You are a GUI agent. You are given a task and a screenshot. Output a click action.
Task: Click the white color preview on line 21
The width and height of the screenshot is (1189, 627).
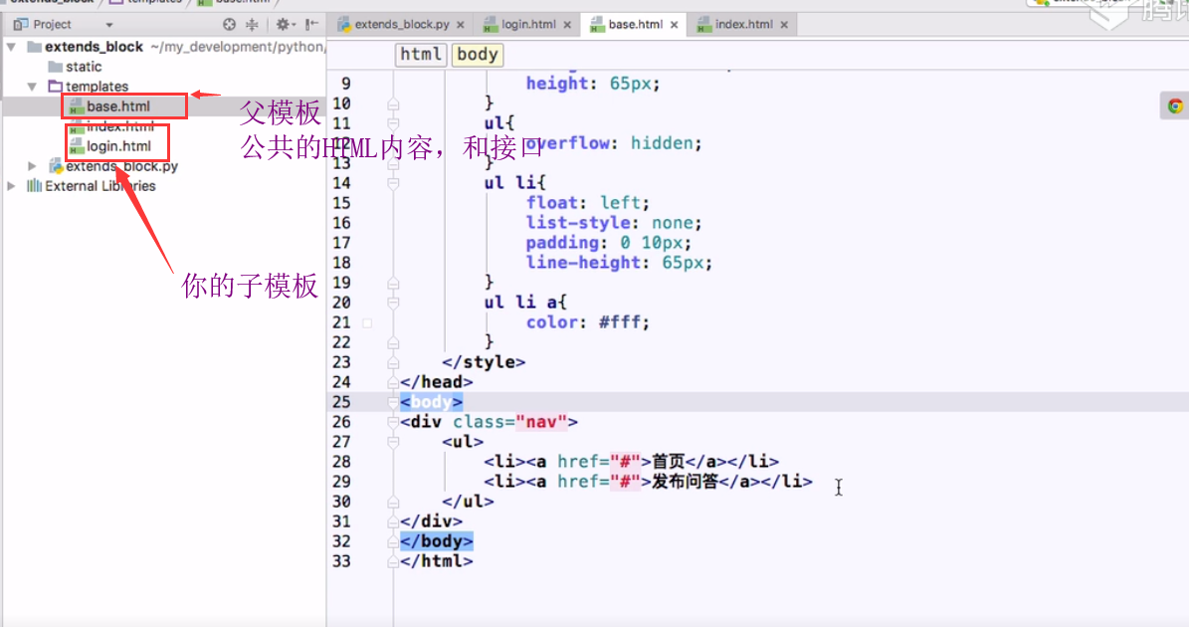click(367, 323)
